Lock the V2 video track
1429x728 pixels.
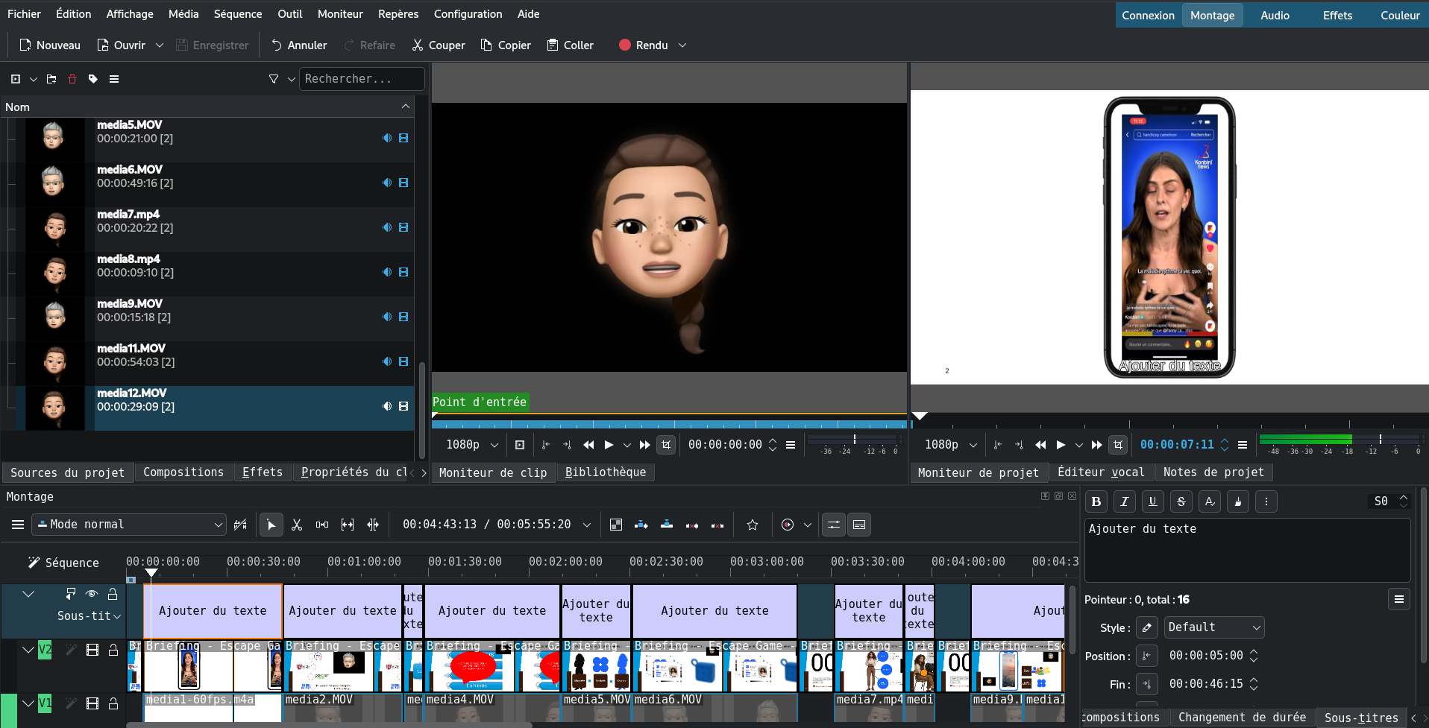(113, 650)
